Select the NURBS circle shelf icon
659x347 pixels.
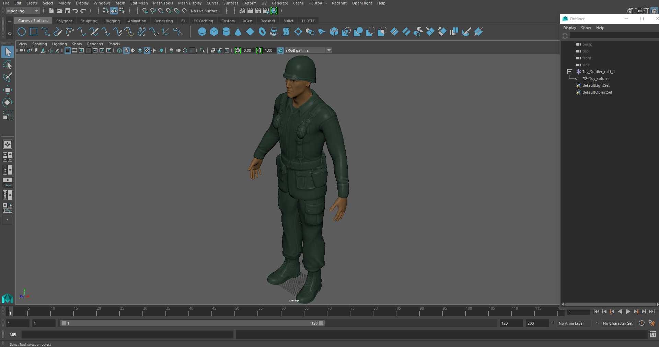[x=22, y=32]
